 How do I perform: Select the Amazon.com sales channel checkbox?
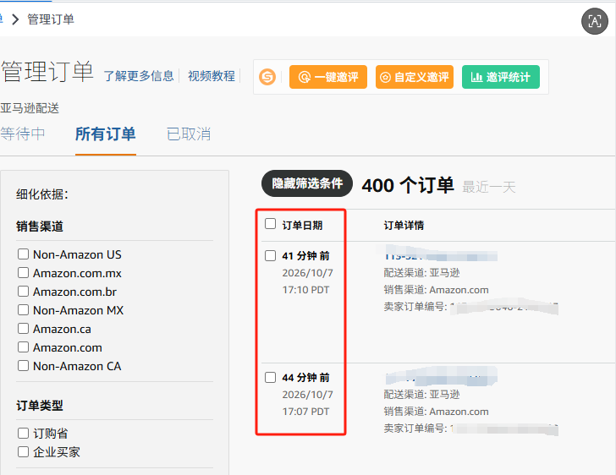tap(23, 347)
